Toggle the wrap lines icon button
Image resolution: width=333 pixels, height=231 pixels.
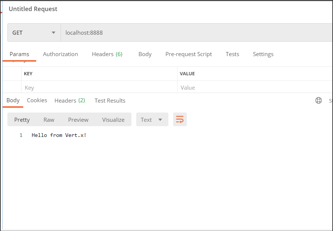(x=180, y=120)
